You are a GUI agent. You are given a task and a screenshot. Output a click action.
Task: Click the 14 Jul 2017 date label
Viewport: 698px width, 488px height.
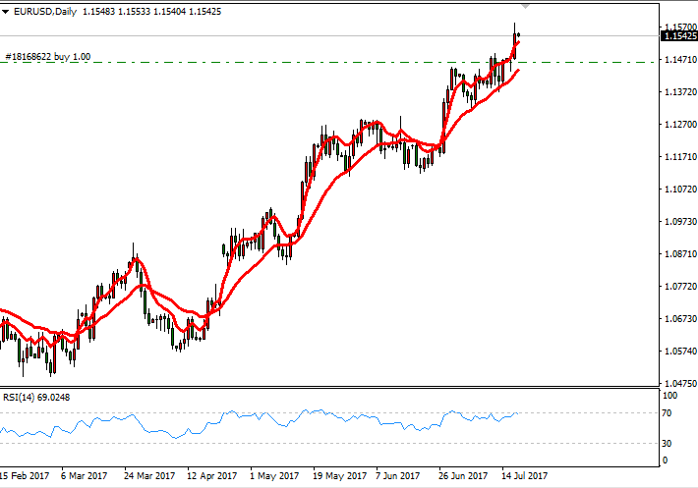pyautogui.click(x=525, y=476)
